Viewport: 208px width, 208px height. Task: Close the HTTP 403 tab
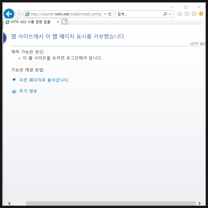pyautogui.click(x=58, y=22)
